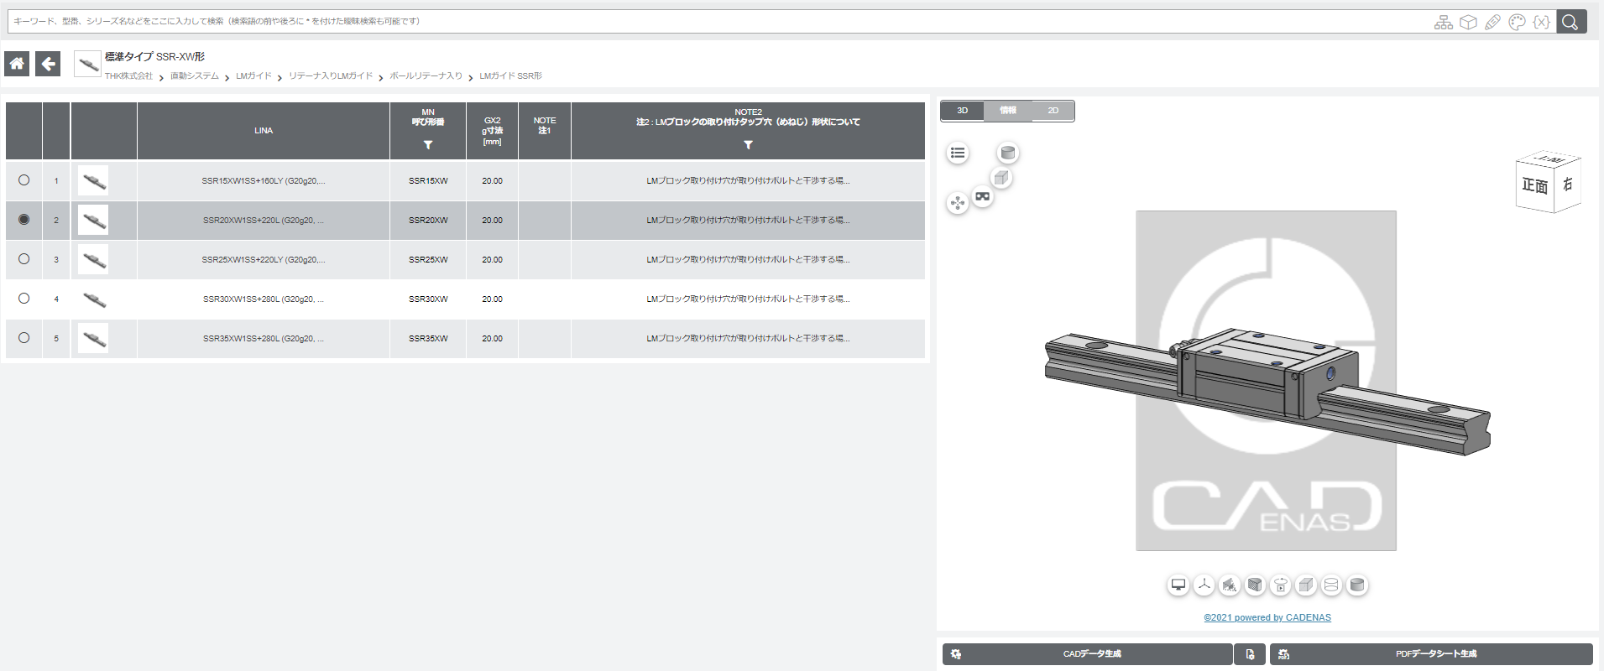The width and height of the screenshot is (1604, 671).
Task: Click cell SSR25XW1SS+220LY
Action: (264, 259)
